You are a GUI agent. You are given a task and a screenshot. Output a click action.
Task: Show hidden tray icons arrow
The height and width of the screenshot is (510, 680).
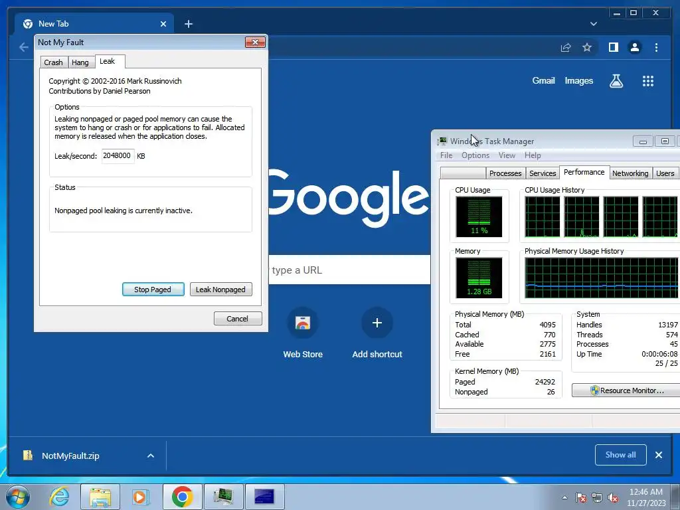tap(564, 497)
